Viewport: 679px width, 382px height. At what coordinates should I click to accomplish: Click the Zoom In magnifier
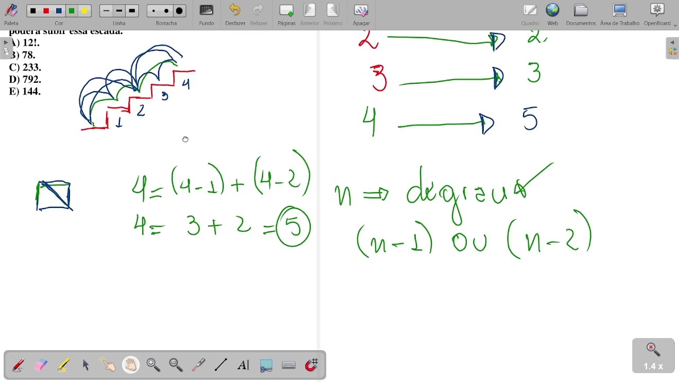(x=153, y=365)
